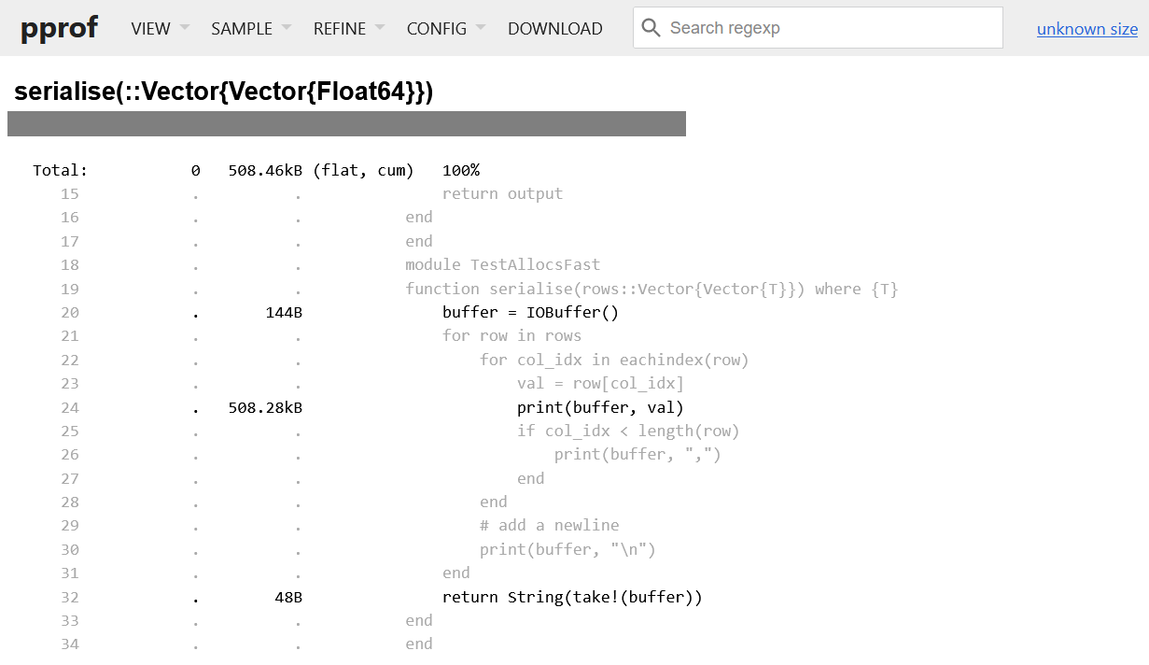Click line 19 function serialise declaration
This screenshot has width=1149, height=665.
[x=651, y=289]
